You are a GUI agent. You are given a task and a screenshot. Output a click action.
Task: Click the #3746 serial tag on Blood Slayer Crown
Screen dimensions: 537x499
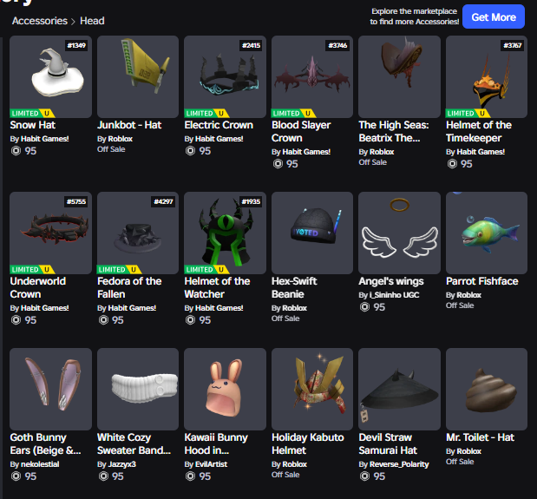coord(337,45)
